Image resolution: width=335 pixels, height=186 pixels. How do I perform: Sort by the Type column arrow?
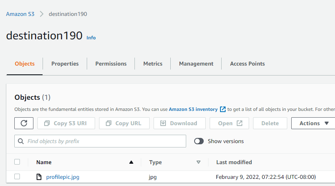pos(199,162)
